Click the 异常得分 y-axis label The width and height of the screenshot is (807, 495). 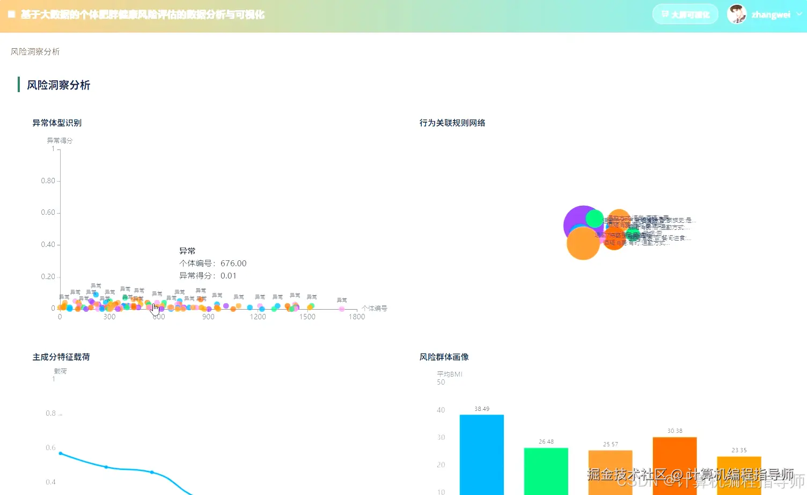(60, 140)
